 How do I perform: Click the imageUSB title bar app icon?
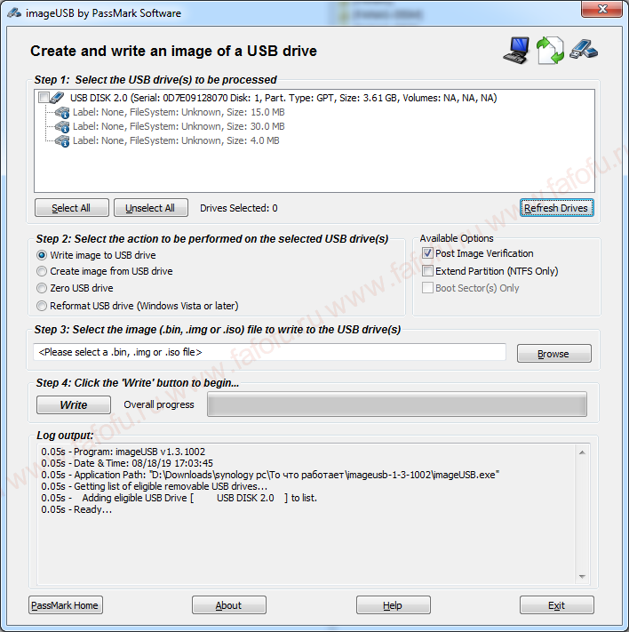coord(14,13)
